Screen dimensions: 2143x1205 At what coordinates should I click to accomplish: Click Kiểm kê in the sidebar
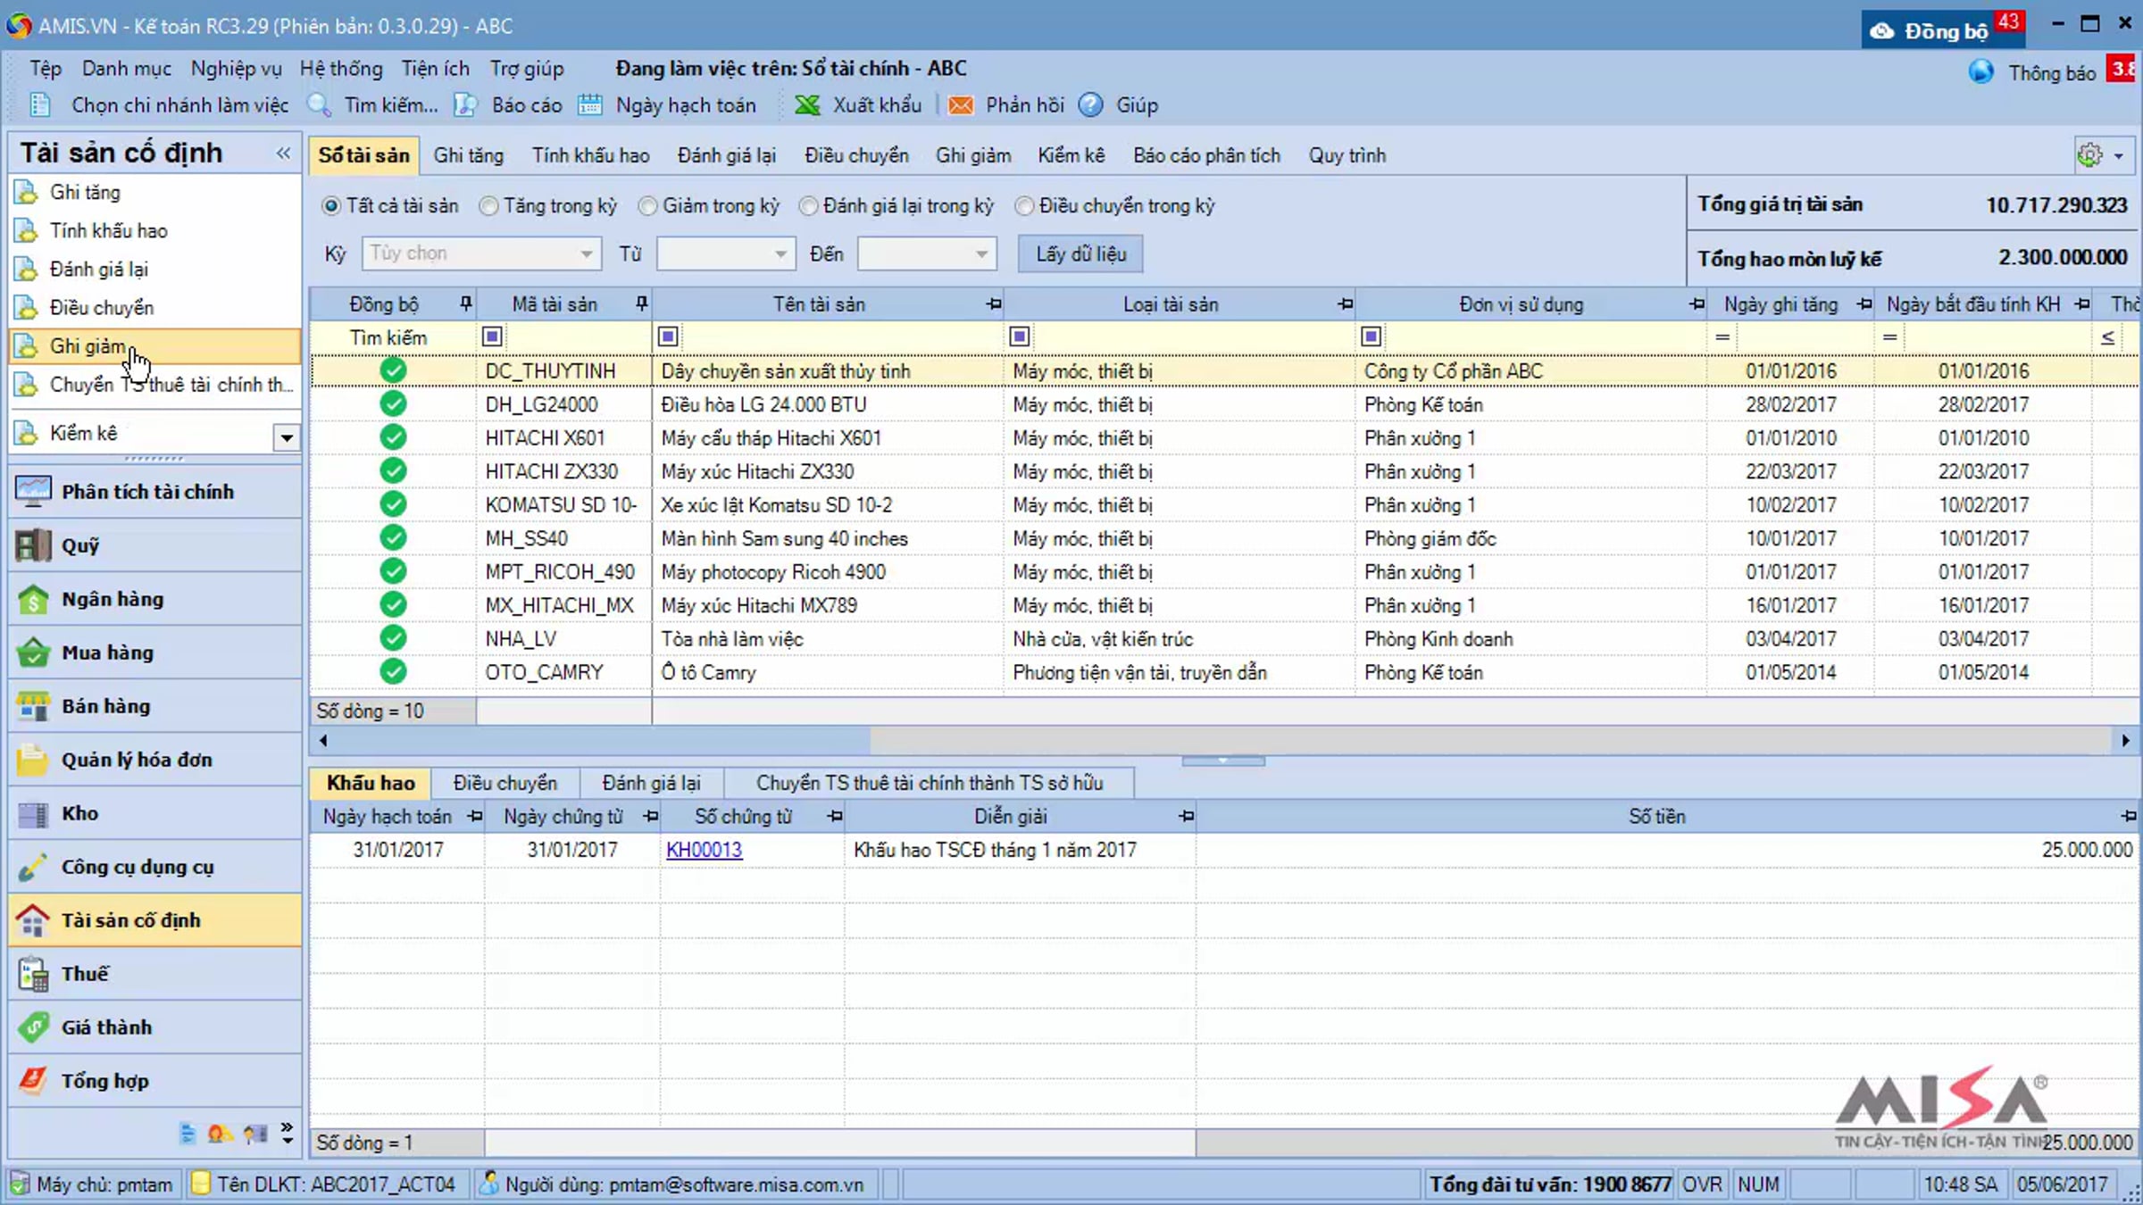click(x=83, y=433)
